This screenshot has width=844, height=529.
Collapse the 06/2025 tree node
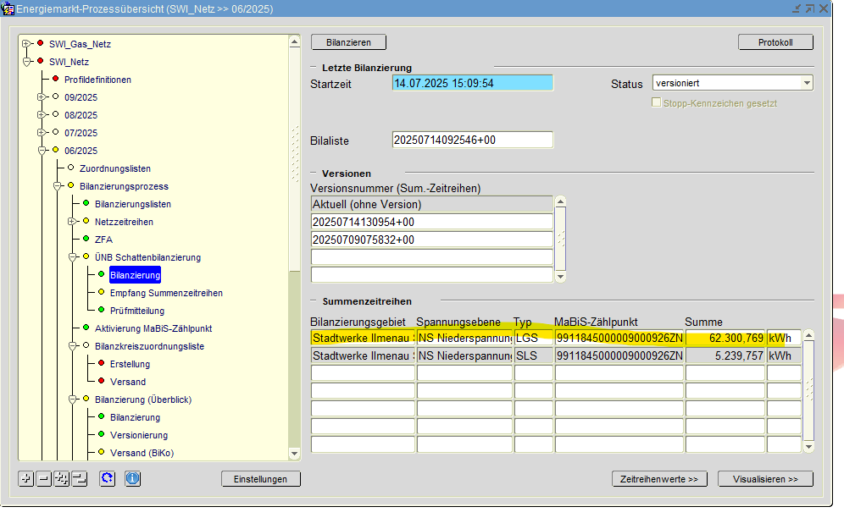[x=42, y=151]
